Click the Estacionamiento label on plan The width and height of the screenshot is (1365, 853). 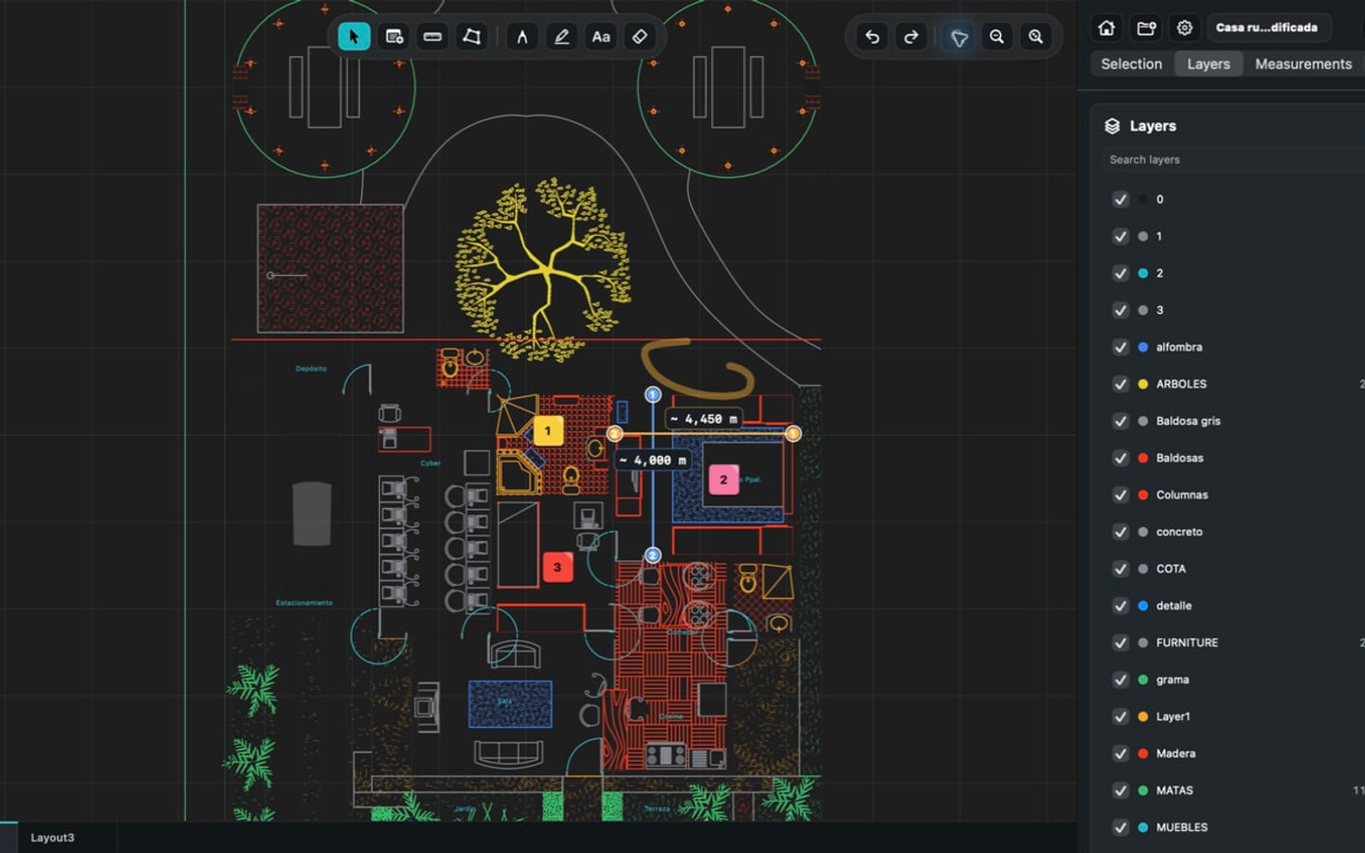(304, 603)
